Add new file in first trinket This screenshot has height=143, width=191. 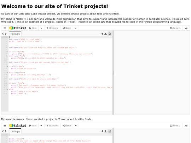[x=102, y=34]
